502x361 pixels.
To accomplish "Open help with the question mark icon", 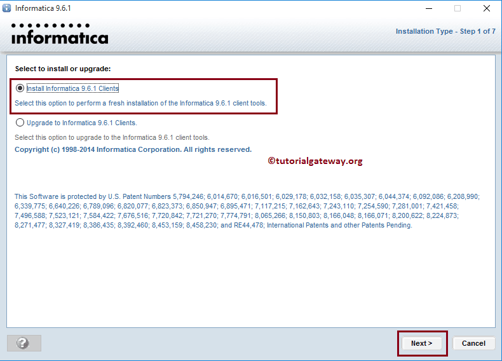I will (24, 343).
